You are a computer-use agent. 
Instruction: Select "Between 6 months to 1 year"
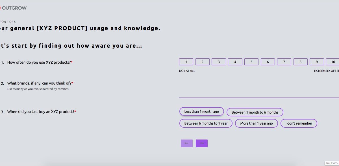(x=206, y=123)
